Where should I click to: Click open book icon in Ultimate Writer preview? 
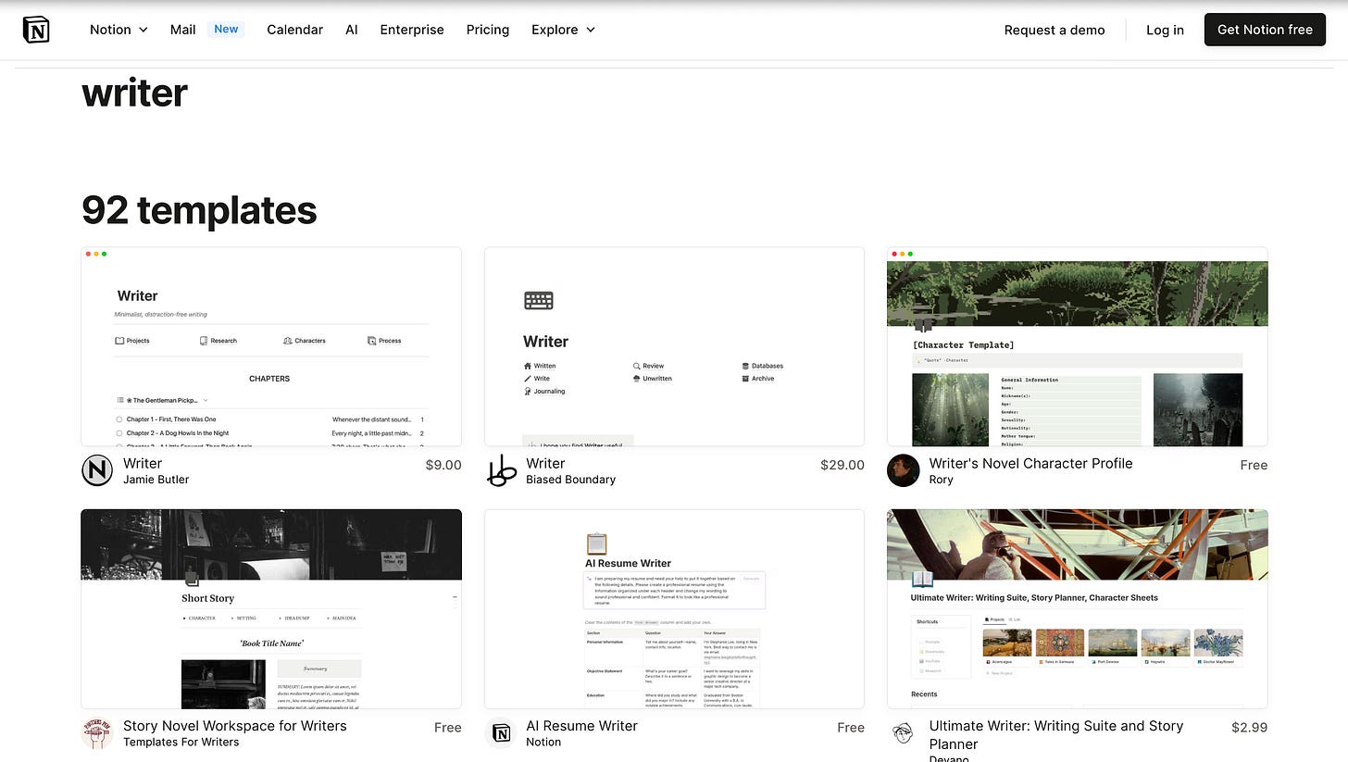click(923, 580)
